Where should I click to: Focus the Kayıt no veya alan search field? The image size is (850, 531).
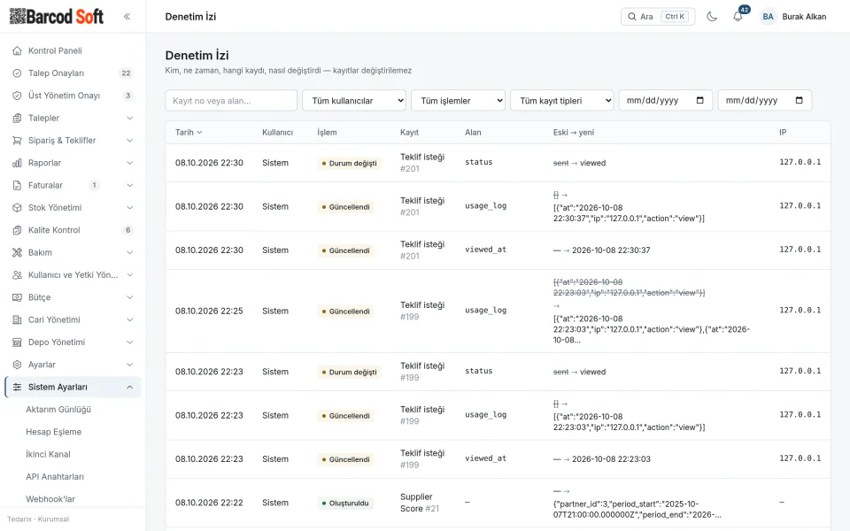click(x=231, y=100)
